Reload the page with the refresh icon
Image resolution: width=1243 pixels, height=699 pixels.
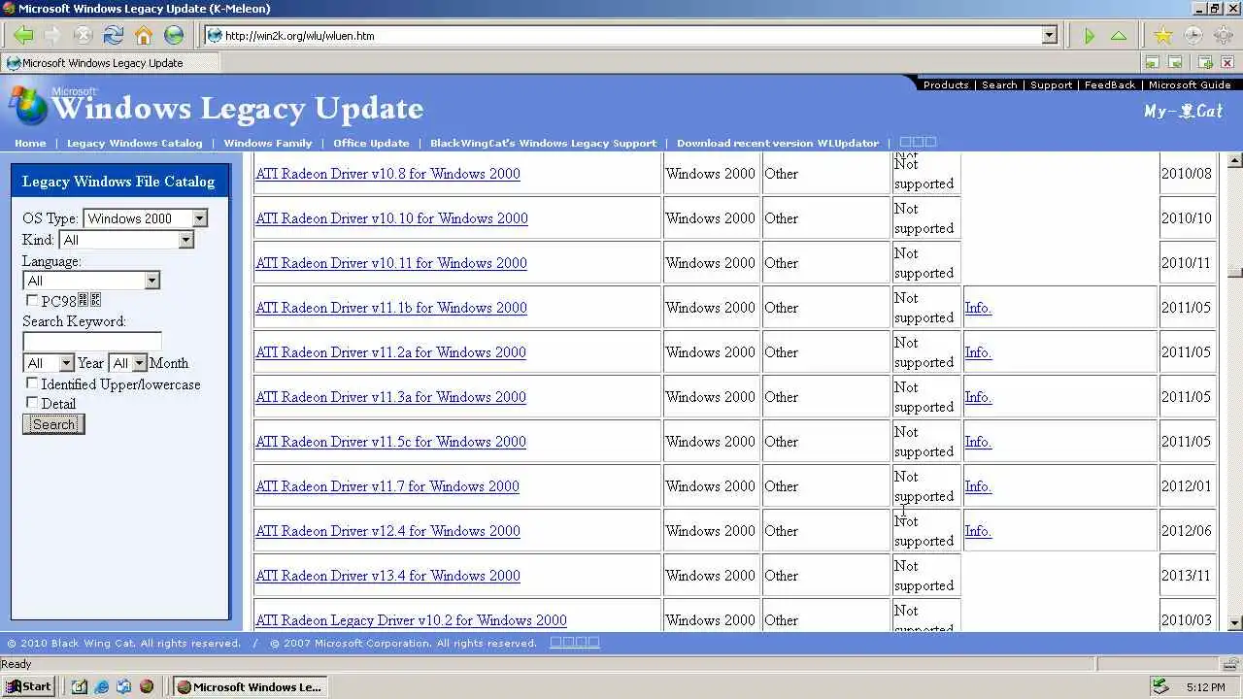click(114, 36)
